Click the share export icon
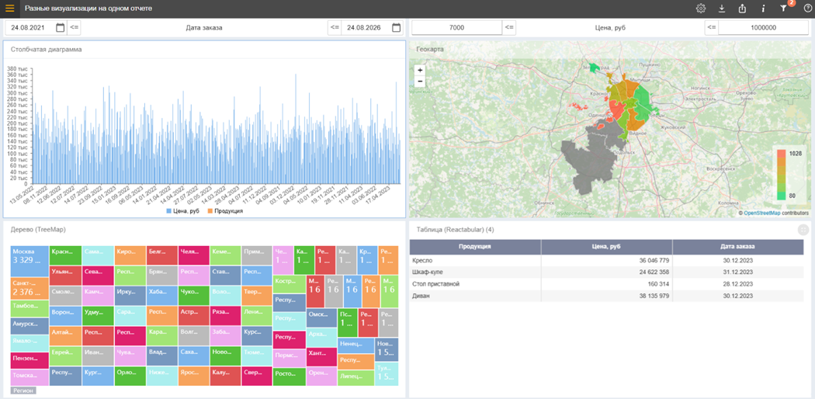Viewport: 815px width, 399px height. [x=742, y=9]
